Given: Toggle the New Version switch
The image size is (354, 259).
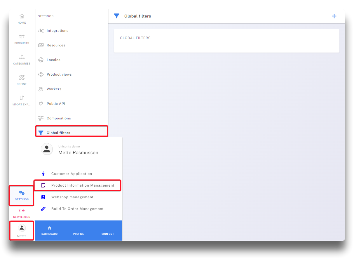Looking at the screenshot, I should 22,211.
